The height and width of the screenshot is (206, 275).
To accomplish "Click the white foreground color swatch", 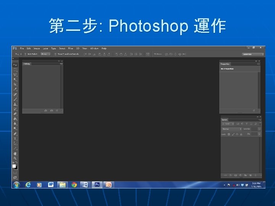I will (x=14, y=166).
